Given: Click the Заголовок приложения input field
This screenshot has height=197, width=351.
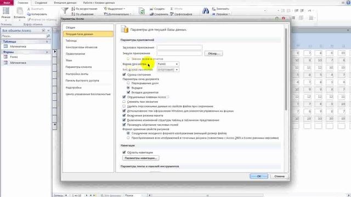Looking at the screenshot, I should 180,48.
